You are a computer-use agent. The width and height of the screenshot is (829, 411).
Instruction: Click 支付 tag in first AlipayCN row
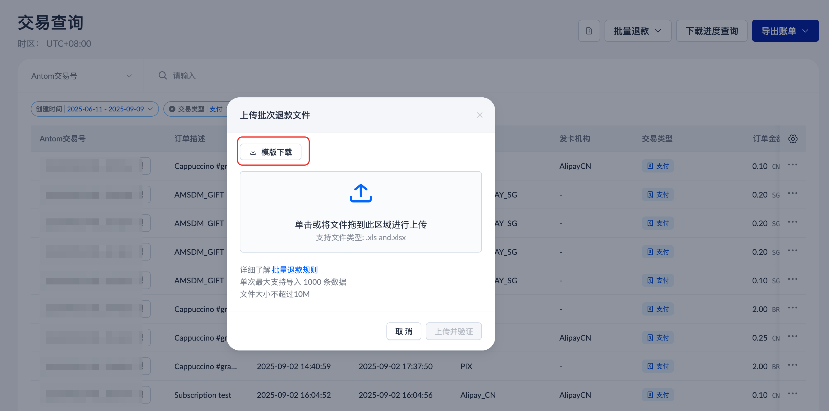pyautogui.click(x=657, y=166)
